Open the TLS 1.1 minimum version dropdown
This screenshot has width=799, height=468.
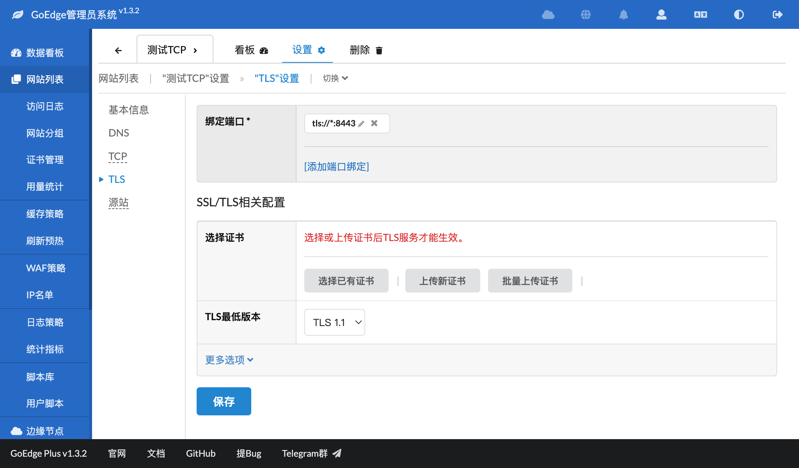click(x=335, y=323)
